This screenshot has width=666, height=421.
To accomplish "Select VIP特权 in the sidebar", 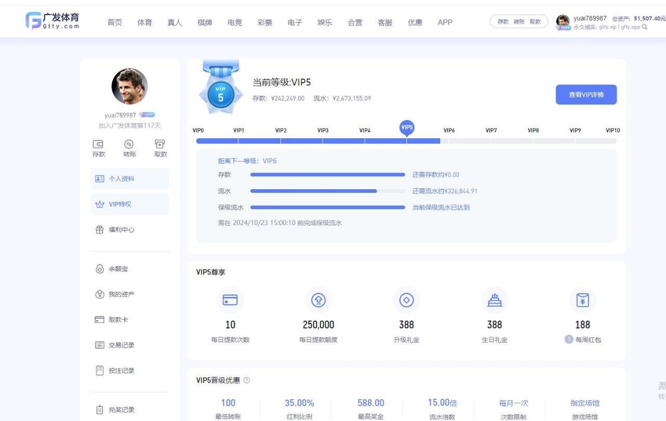I will (x=120, y=204).
